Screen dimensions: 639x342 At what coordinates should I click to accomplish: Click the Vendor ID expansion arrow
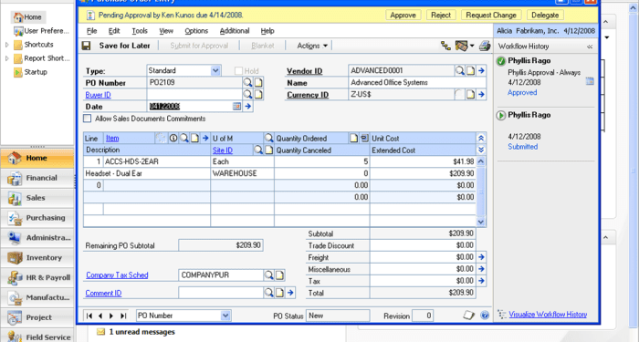click(x=481, y=71)
